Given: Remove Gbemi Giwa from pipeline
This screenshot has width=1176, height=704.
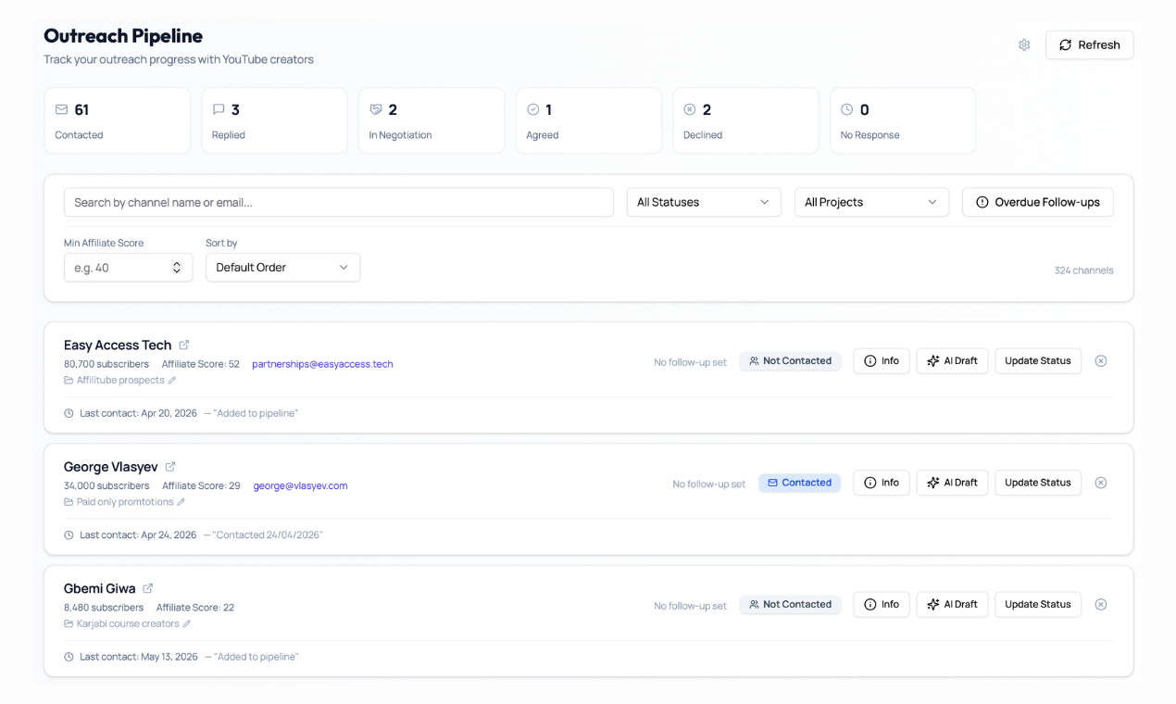Looking at the screenshot, I should coord(1101,604).
